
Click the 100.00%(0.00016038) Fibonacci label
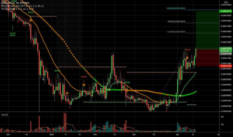tap(176, 8)
